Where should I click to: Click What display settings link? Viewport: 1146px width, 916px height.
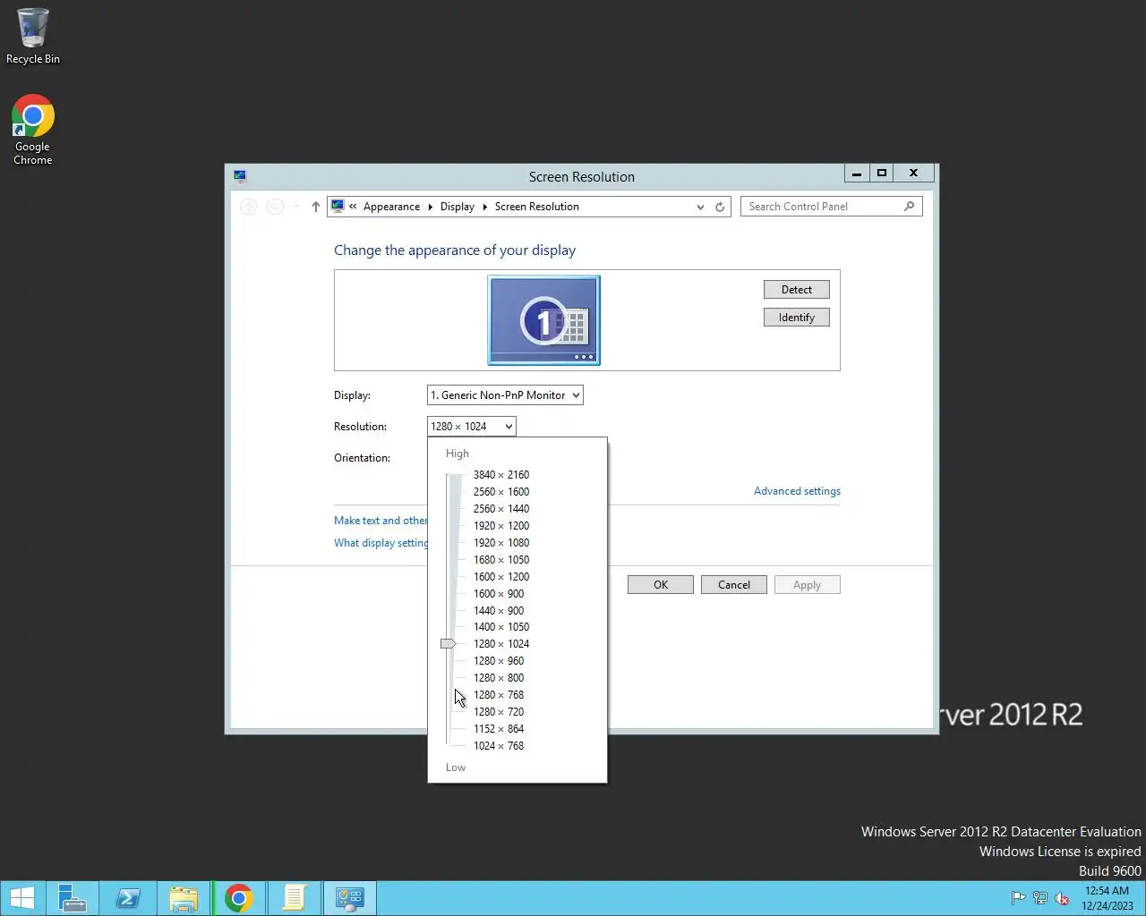point(381,543)
